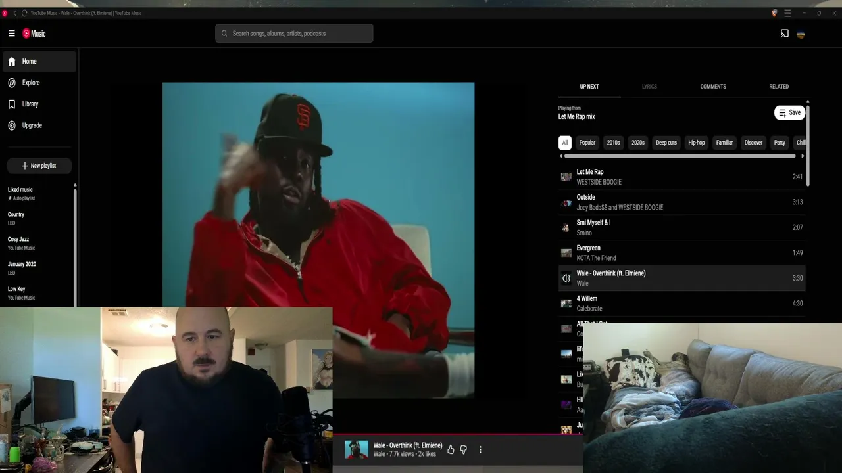
Task: Open the three-dot more actions menu
Action: tap(480, 450)
